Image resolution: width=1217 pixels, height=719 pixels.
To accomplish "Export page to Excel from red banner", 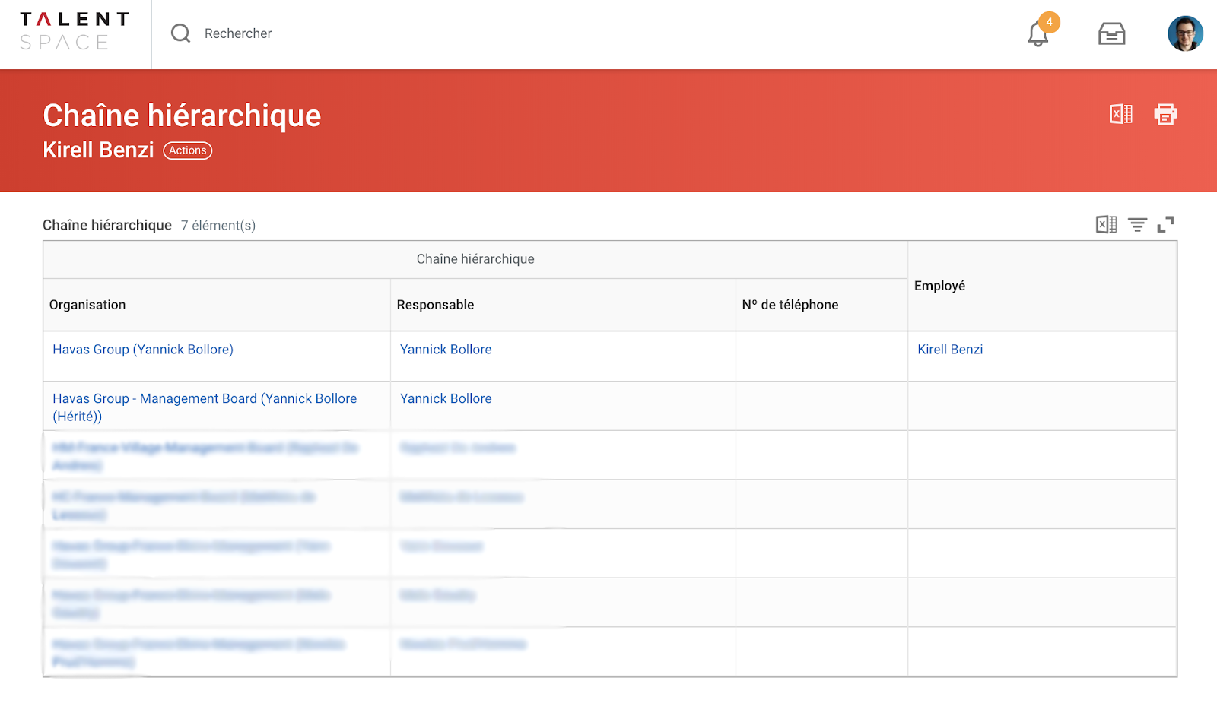I will click(x=1121, y=114).
